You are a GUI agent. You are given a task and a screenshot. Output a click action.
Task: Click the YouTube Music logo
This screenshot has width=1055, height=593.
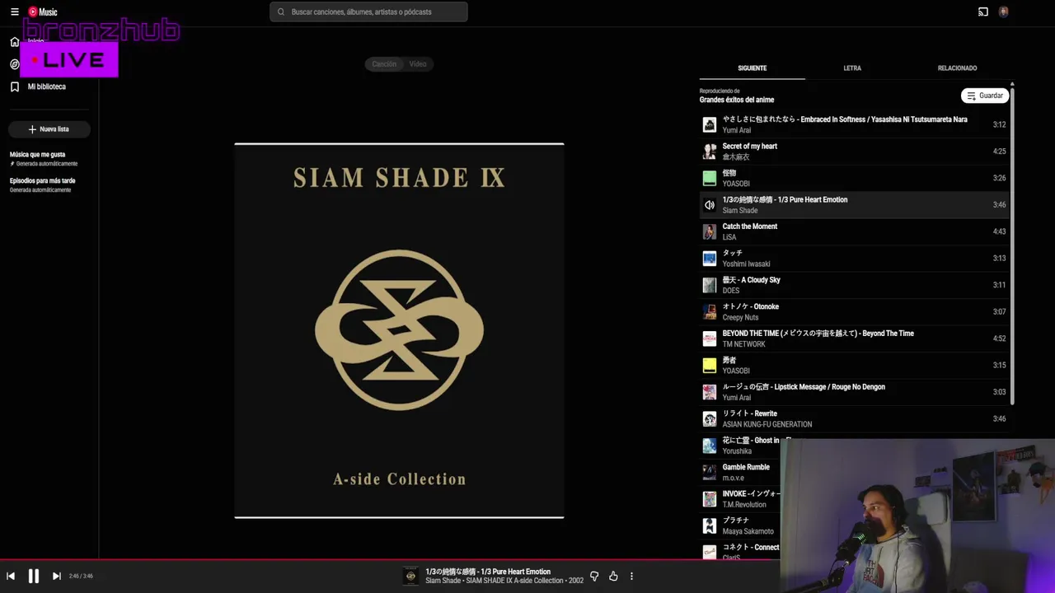point(43,12)
